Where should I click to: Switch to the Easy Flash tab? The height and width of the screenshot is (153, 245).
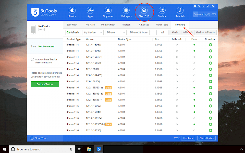click(72, 25)
